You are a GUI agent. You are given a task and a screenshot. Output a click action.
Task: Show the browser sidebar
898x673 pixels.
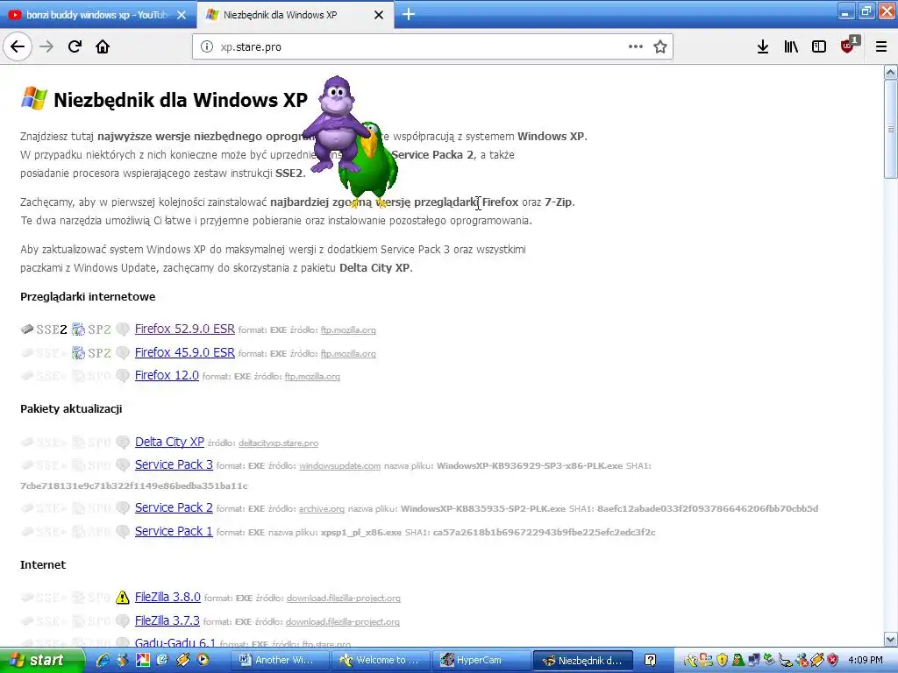819,47
